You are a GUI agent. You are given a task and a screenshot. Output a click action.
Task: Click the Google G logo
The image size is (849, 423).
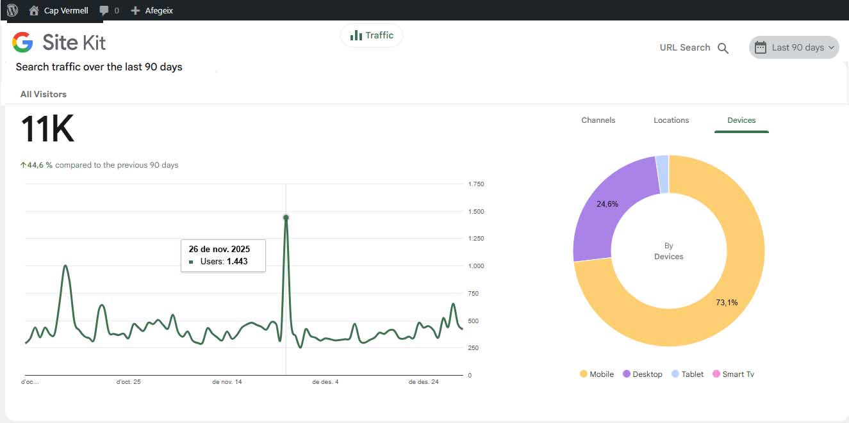(x=22, y=42)
